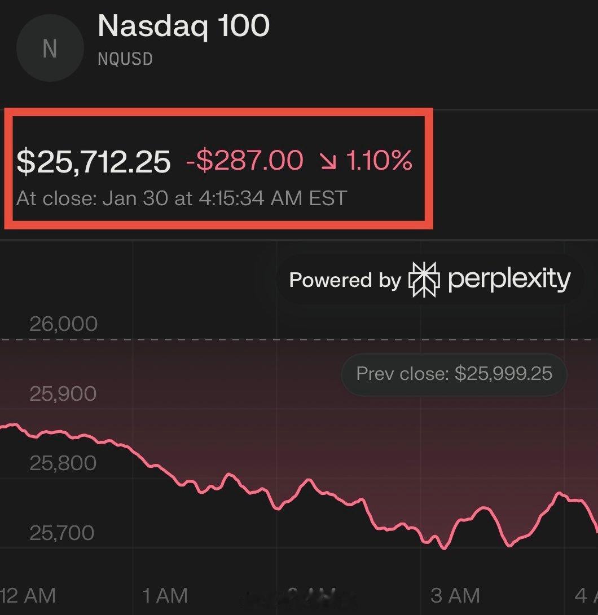598x615 pixels.
Task: Click the -$287.00 price change value
Action: (244, 161)
